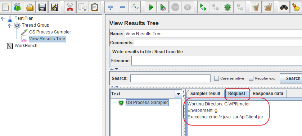Click Start no pauses icon
302x136 pixels.
point(163,7)
